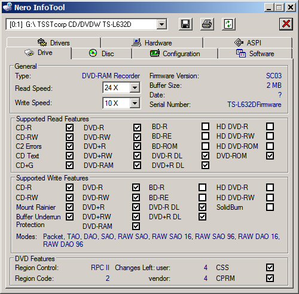This screenshot has height=294, width=299.
Task: Toggle Mount Rainier checkbox
Action: pos(69,207)
